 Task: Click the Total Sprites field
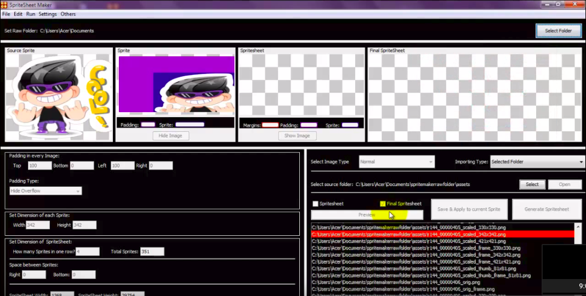152,252
